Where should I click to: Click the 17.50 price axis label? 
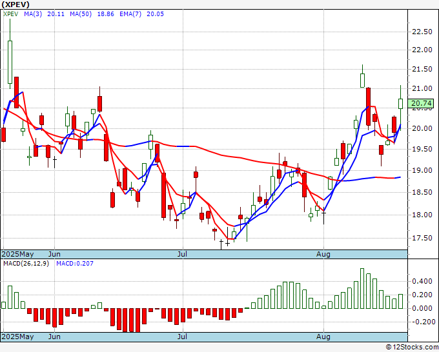tap(422, 238)
